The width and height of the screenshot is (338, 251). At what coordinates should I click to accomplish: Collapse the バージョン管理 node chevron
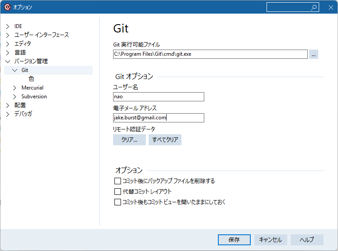(7, 61)
